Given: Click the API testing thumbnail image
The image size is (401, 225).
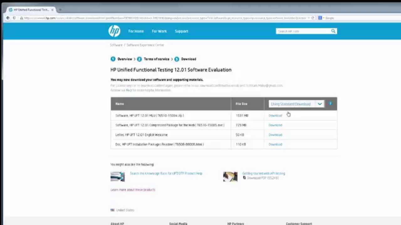Looking at the screenshot, I should click(230, 177).
